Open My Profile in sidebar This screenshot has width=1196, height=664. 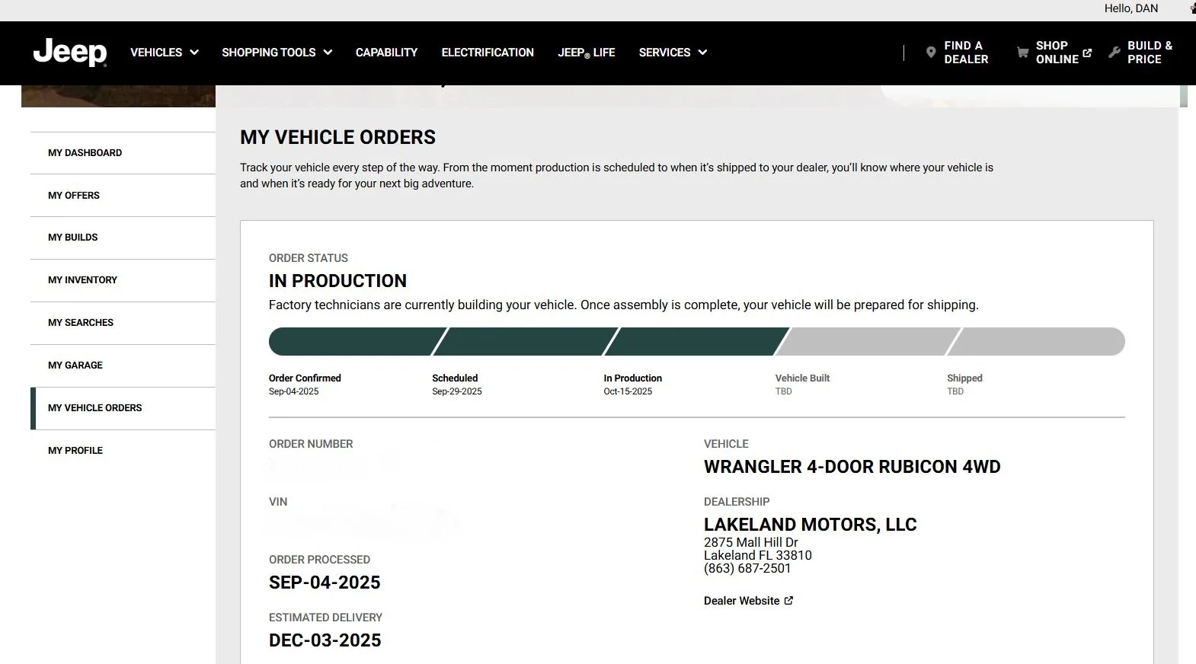click(123, 451)
